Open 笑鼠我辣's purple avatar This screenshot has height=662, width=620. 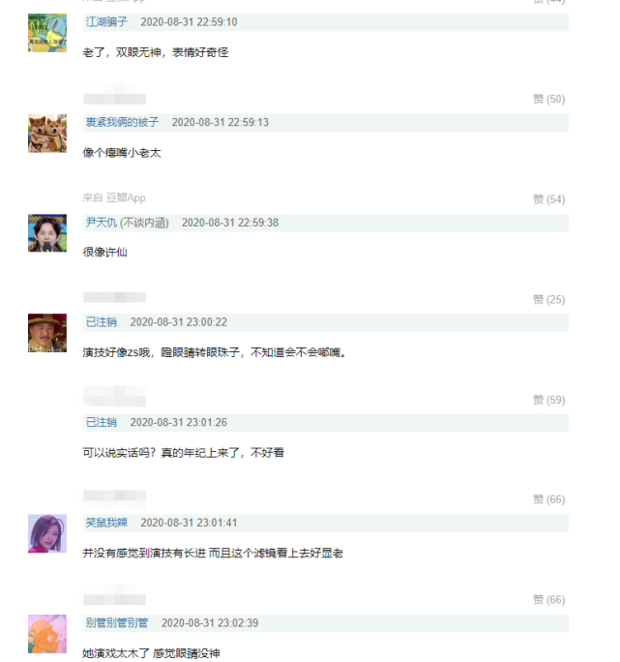[x=47, y=533]
